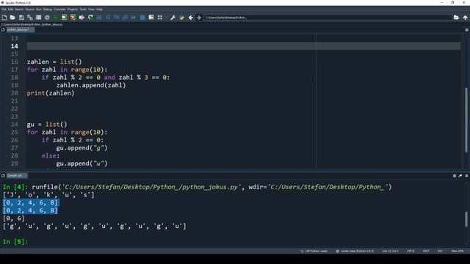The width and height of the screenshot is (470, 264).
Task: Run cell and advance icon
Action: click(x=73, y=18)
